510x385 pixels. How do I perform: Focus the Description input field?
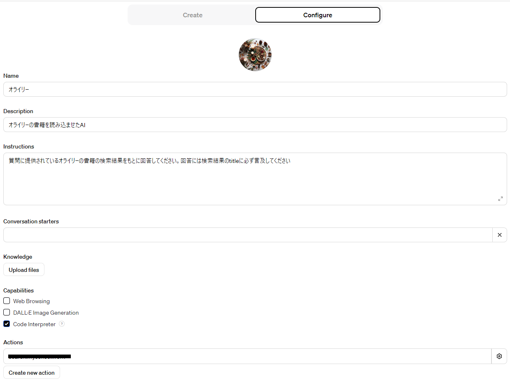point(255,125)
